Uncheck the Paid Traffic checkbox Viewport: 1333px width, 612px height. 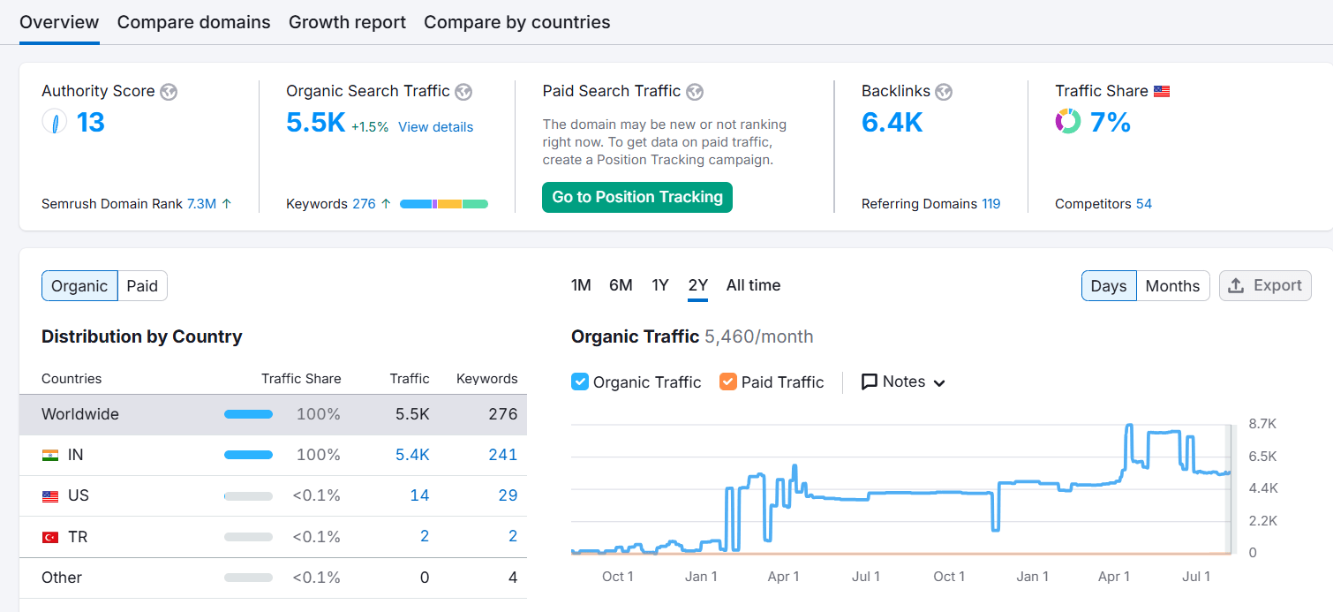(728, 382)
